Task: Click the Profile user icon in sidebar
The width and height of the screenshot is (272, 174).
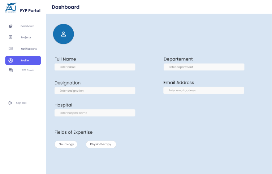Action: (x=11, y=60)
